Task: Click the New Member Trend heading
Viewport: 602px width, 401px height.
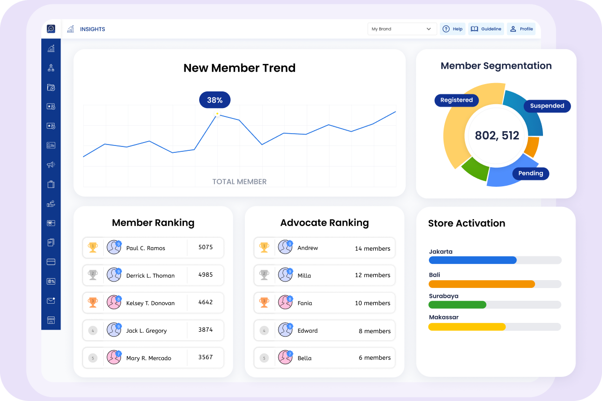Action: tap(240, 68)
